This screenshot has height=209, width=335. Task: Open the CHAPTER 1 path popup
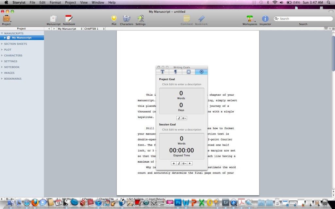tap(95, 29)
